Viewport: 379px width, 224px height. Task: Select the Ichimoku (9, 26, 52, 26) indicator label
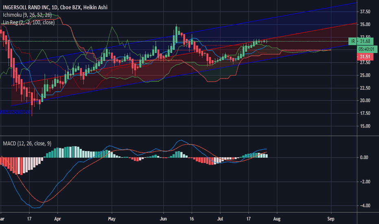(27, 15)
